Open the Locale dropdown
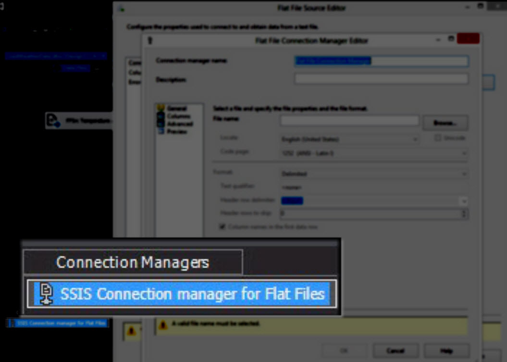Screen dimensions: 507x362 click(x=350, y=139)
